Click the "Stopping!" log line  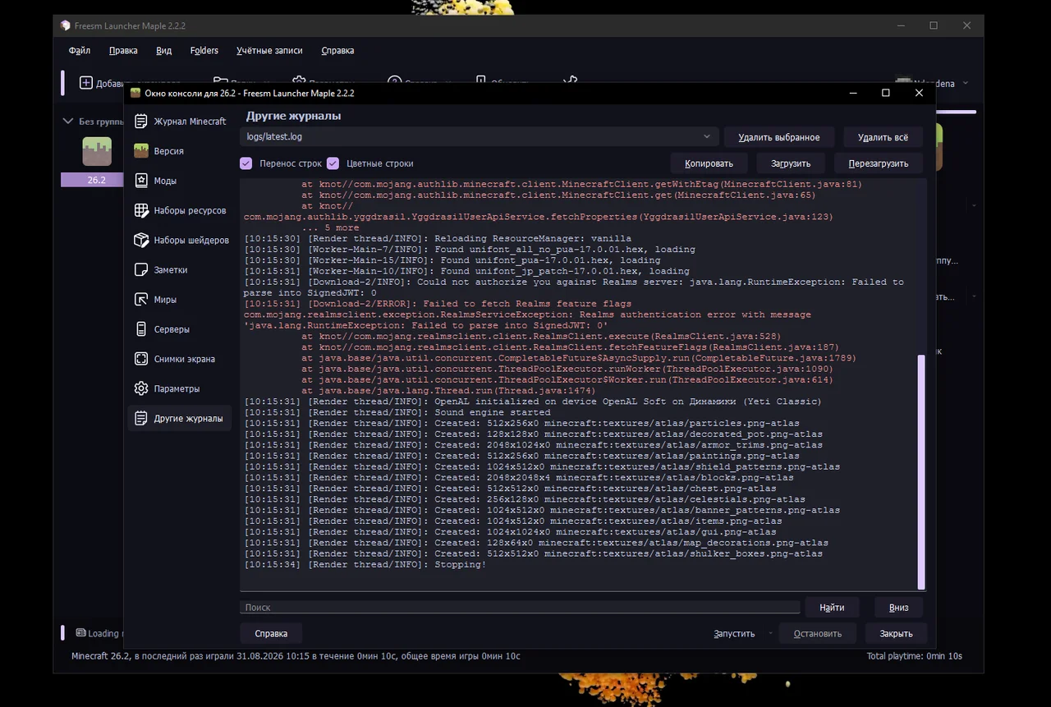[365, 564]
